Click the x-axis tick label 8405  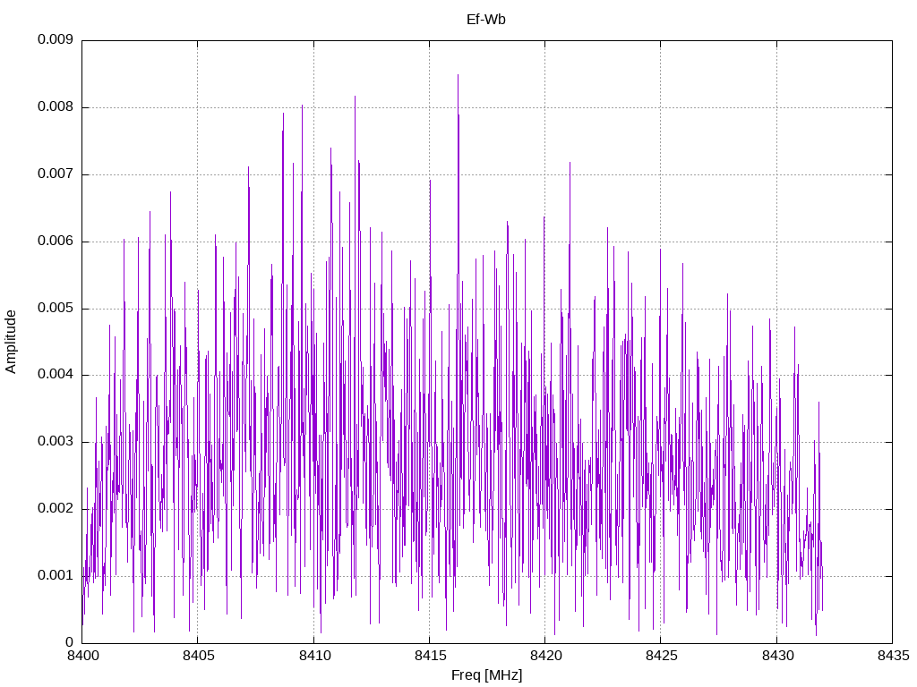[198, 656]
